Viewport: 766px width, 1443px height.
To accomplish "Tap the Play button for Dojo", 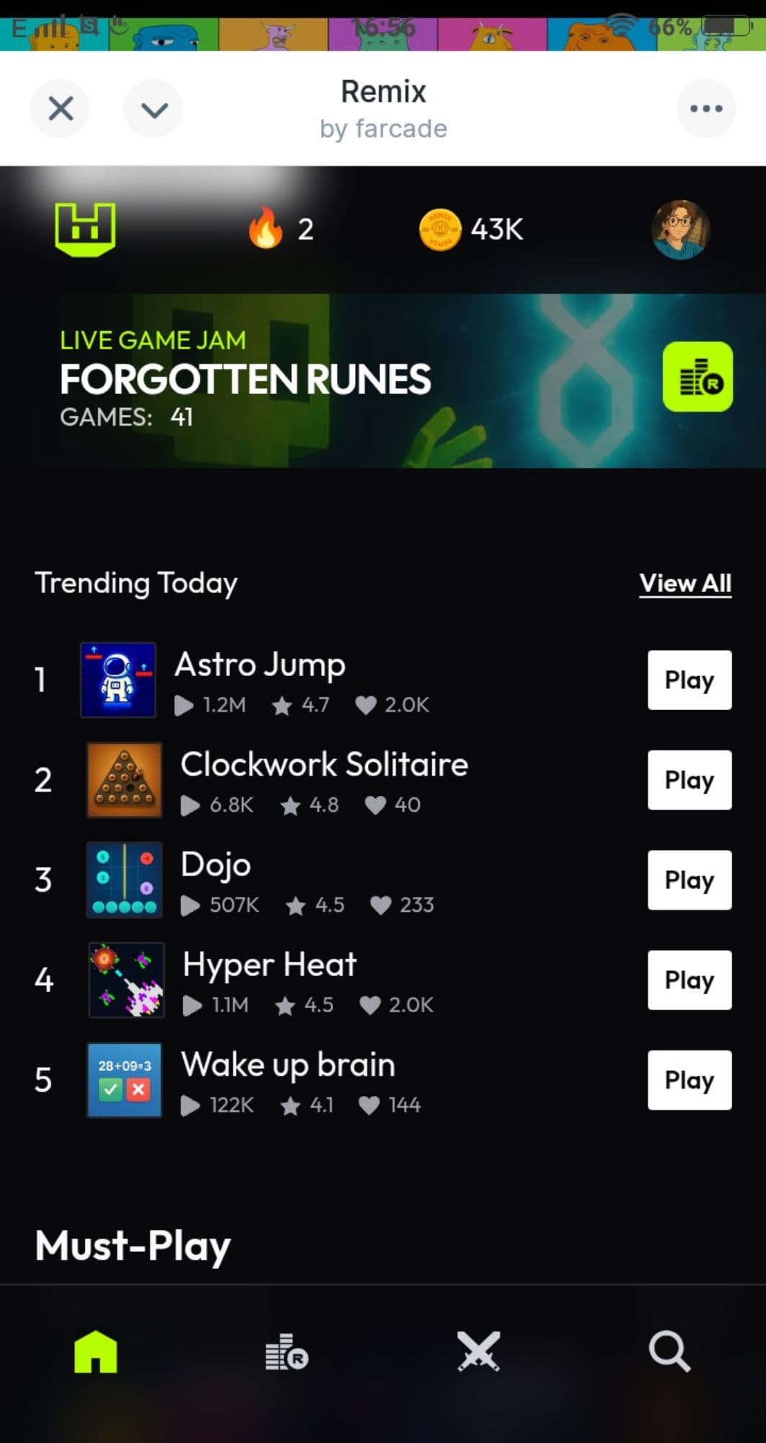I will (x=689, y=880).
